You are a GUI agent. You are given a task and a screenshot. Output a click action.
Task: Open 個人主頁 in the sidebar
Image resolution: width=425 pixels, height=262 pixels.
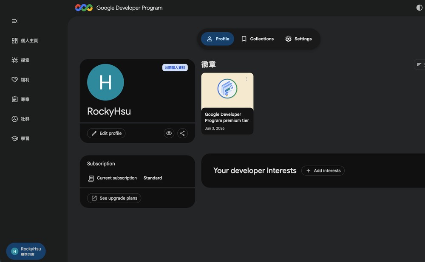coord(25,41)
